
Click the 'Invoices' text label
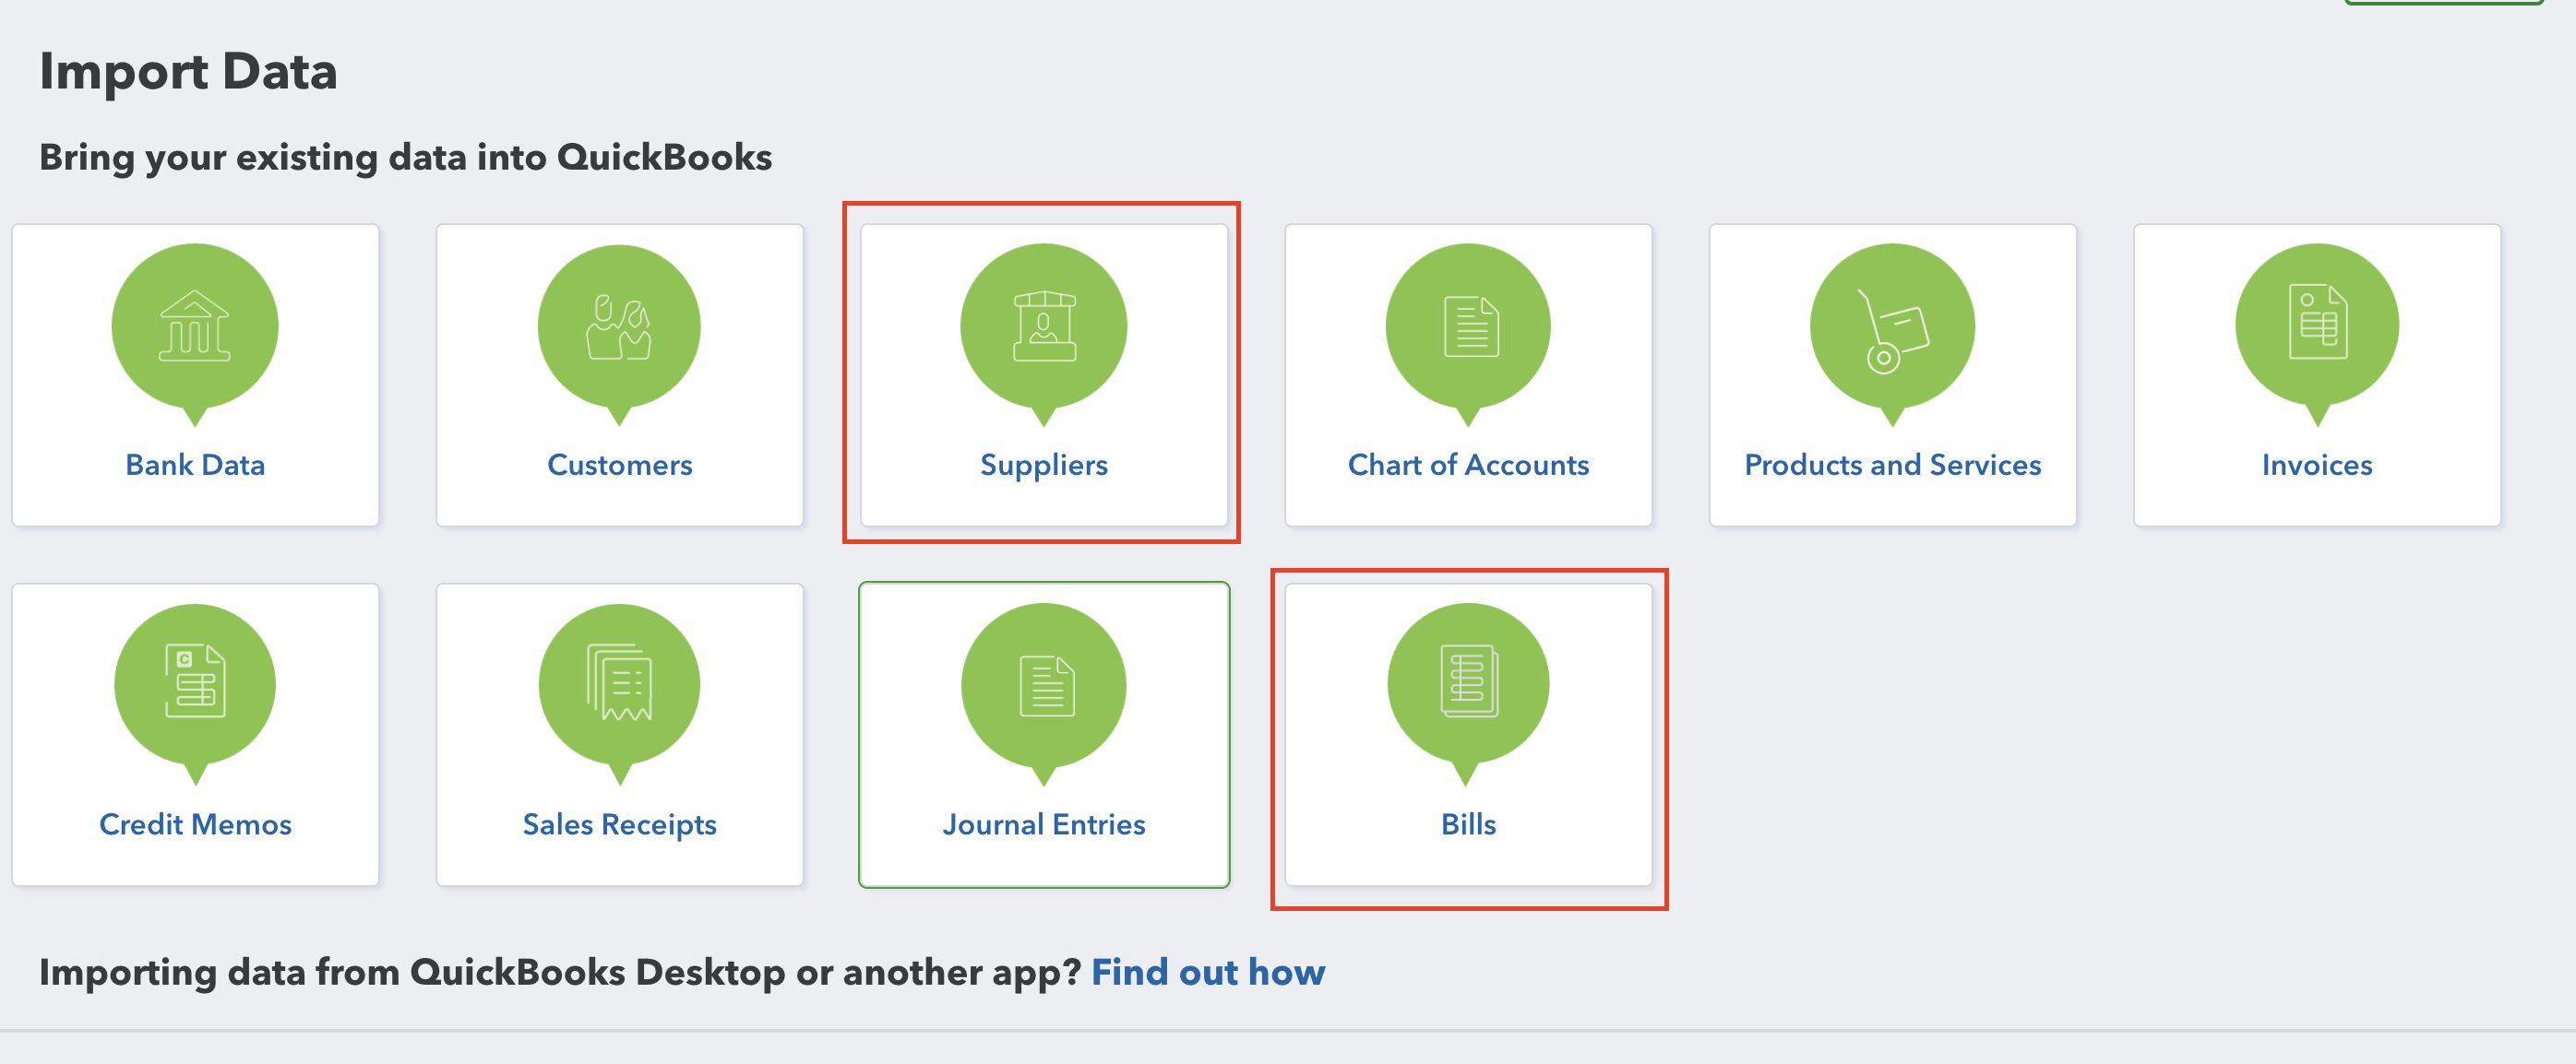(2316, 465)
